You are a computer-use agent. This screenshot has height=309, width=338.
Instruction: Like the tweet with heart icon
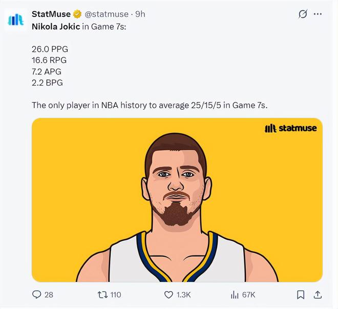click(x=168, y=295)
